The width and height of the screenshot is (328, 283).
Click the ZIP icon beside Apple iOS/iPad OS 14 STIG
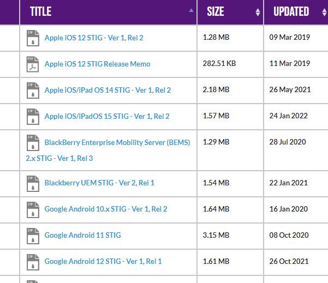tap(33, 91)
